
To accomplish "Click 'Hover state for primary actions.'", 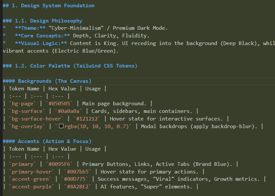I will tap(149, 172).
